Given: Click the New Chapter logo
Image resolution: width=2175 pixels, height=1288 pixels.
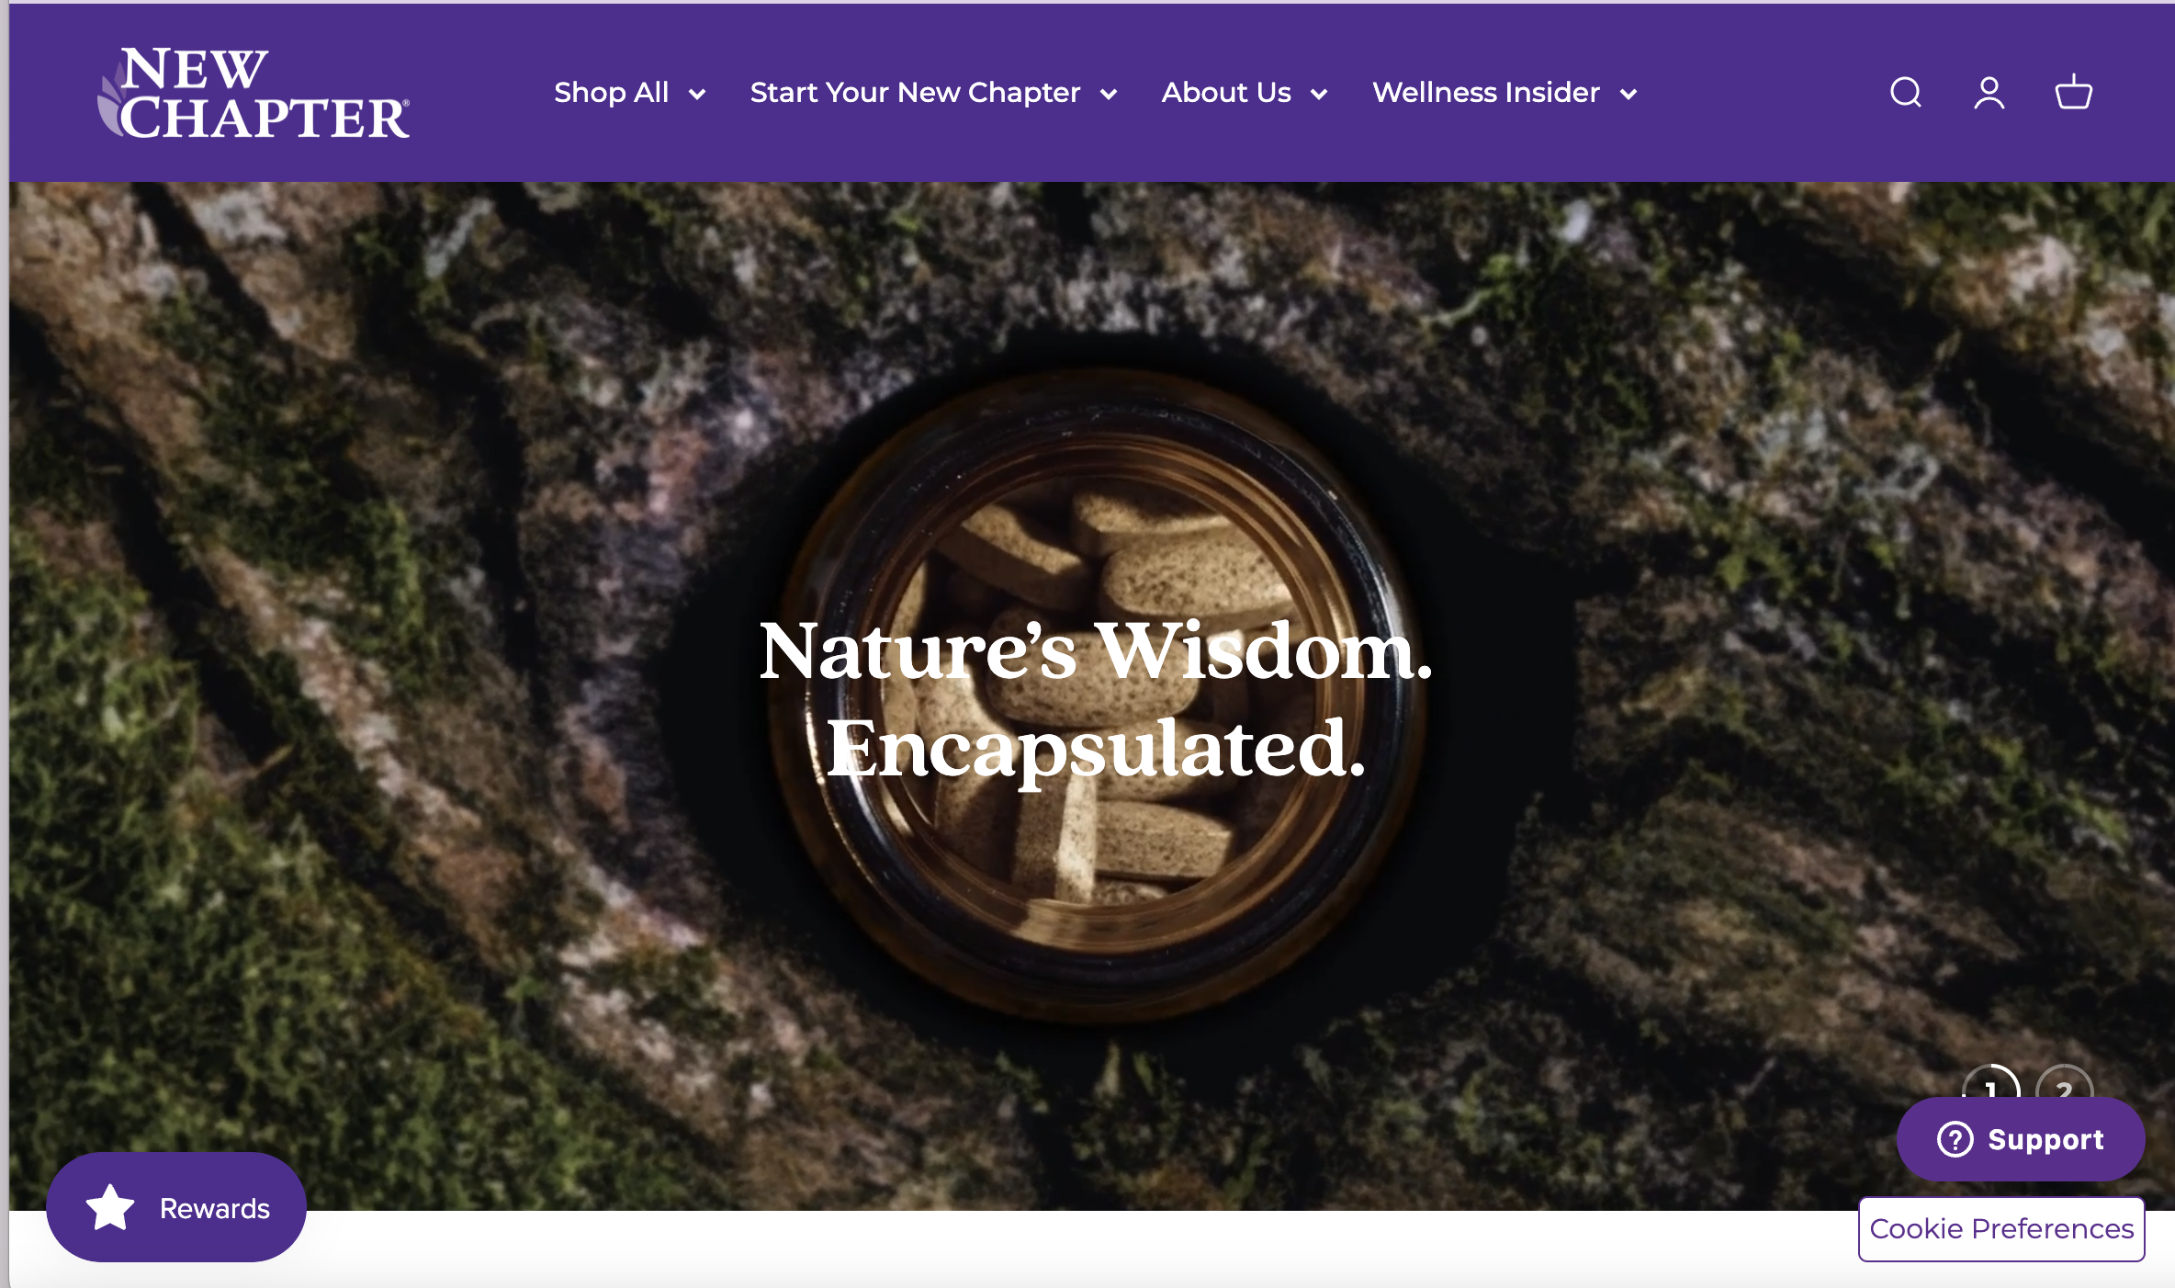Looking at the screenshot, I should [x=254, y=93].
